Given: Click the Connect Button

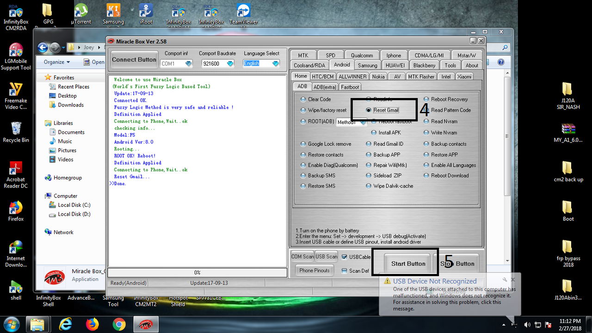Looking at the screenshot, I should (134, 60).
